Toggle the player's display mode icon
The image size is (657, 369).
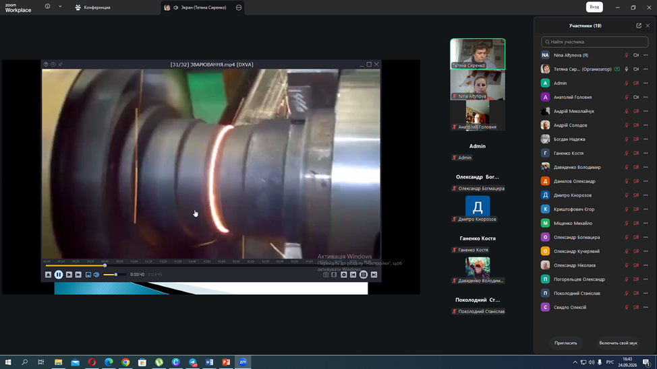88,275
